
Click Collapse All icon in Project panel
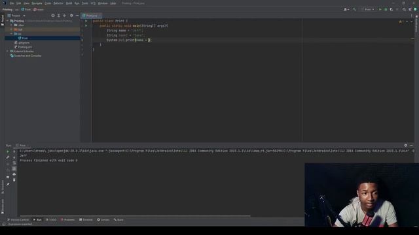64,16
